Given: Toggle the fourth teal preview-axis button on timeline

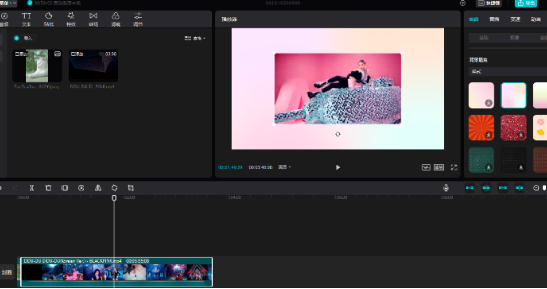Looking at the screenshot, I should (519, 188).
